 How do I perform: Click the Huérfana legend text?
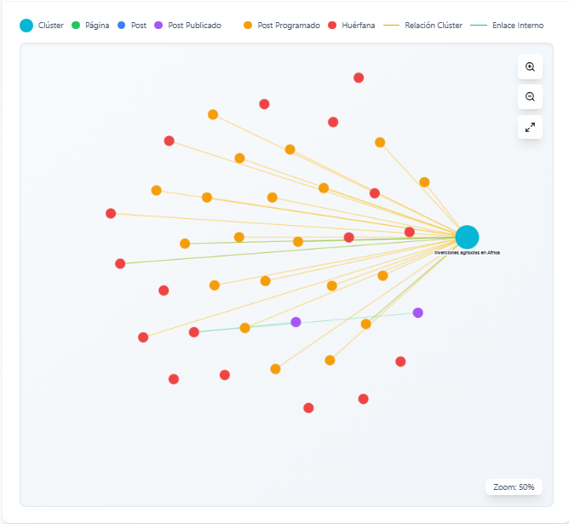click(x=358, y=26)
